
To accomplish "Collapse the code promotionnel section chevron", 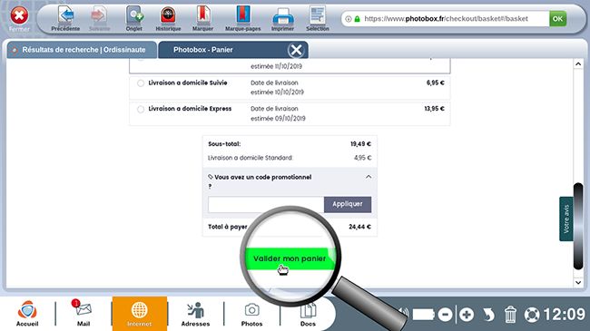I will click(369, 177).
